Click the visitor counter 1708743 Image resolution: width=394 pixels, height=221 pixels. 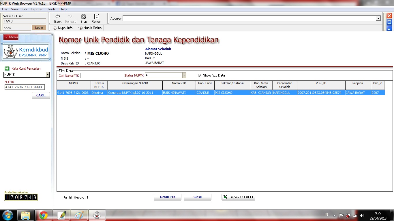pos(21,197)
